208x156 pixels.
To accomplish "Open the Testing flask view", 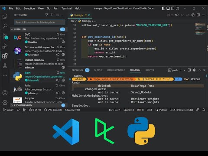I will [x=5, y=66].
